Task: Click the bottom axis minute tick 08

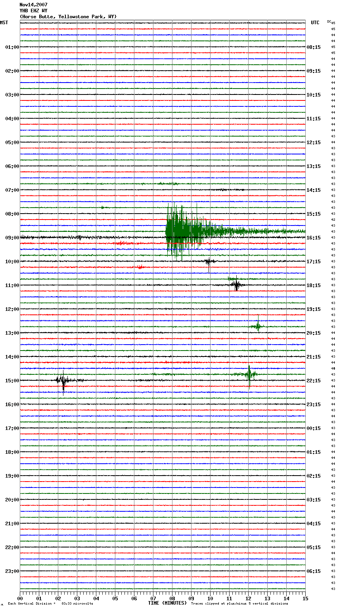Action: [172, 598]
